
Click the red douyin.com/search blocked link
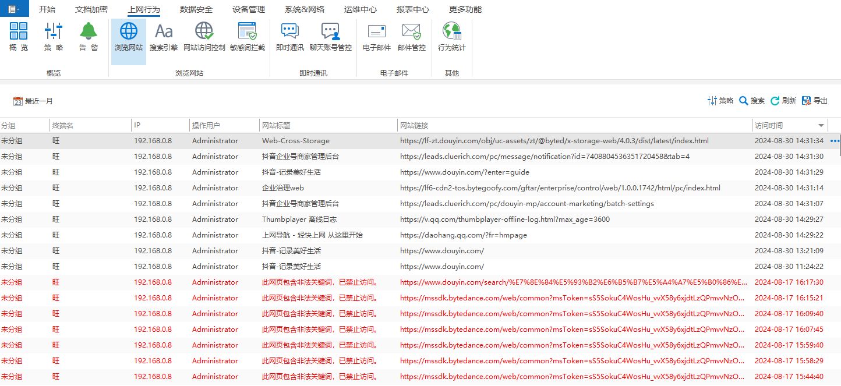(574, 282)
